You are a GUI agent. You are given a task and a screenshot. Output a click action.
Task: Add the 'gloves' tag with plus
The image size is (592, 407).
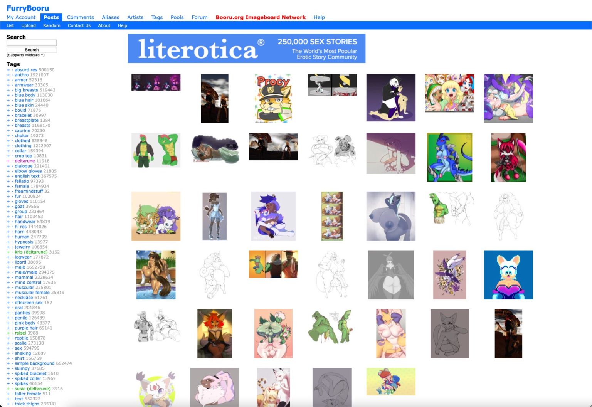click(8, 201)
